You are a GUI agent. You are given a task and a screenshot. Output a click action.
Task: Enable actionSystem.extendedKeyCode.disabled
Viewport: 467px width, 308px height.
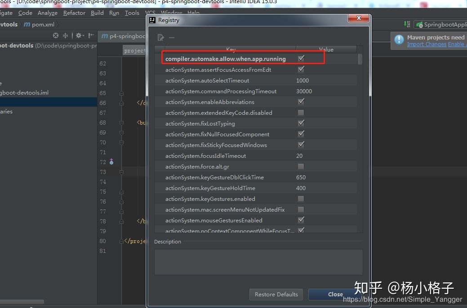point(301,113)
